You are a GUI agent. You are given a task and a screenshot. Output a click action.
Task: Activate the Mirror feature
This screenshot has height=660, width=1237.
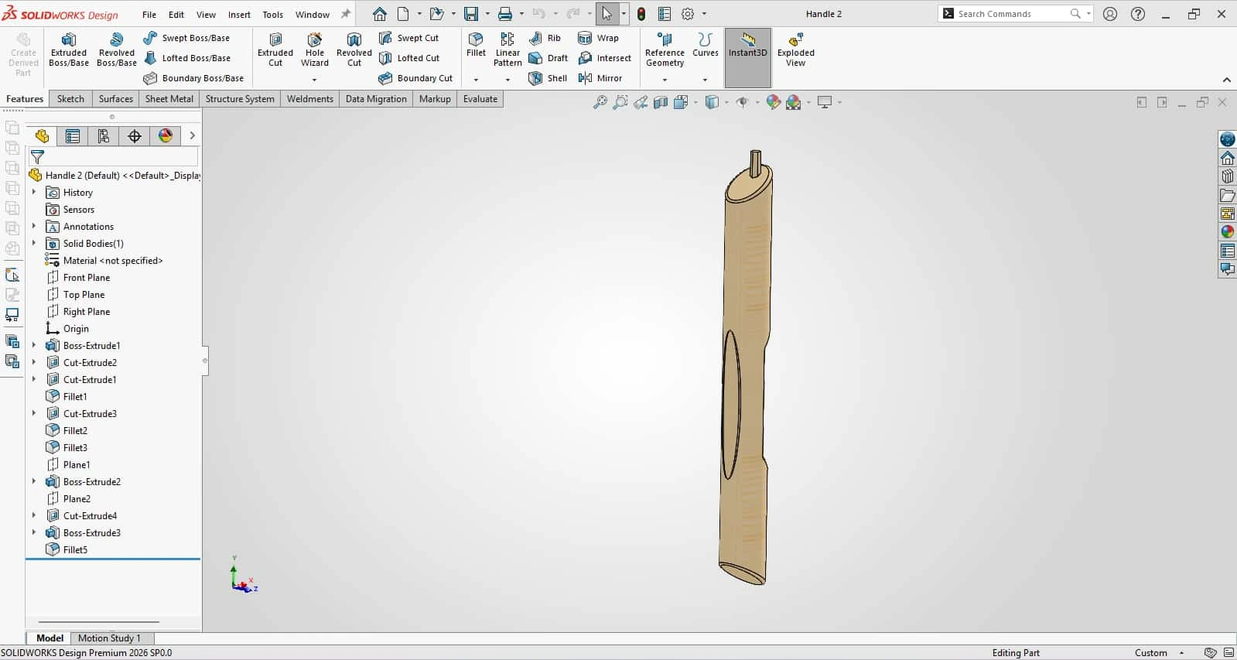(600, 78)
